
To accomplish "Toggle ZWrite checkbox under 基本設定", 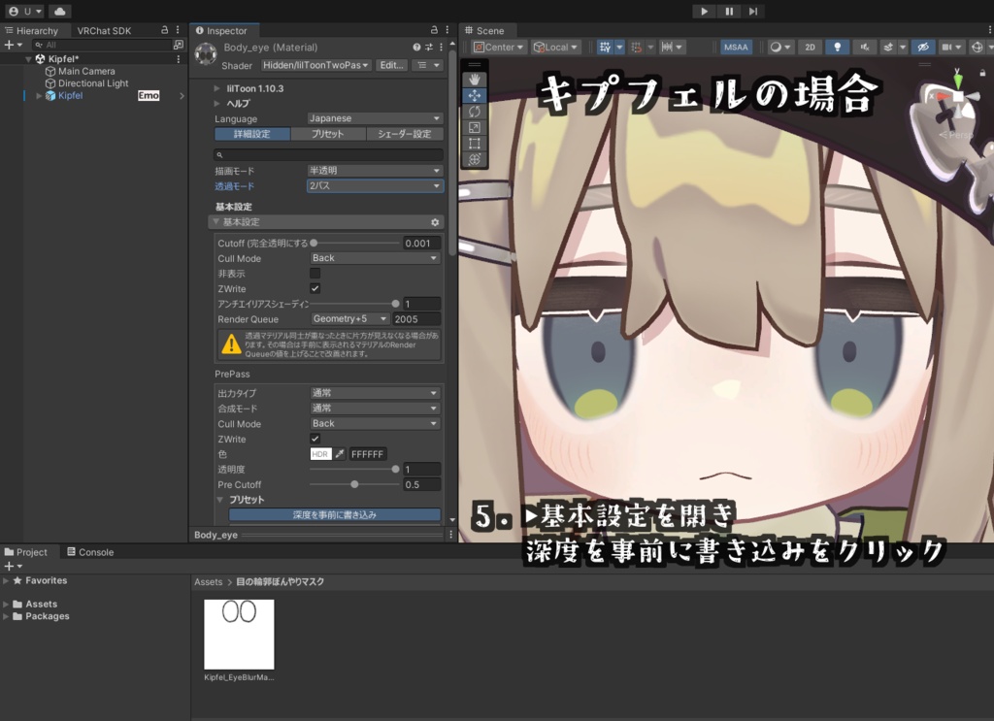I will pyautogui.click(x=315, y=288).
